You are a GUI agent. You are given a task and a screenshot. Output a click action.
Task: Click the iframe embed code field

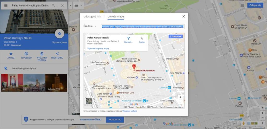tap(143, 27)
